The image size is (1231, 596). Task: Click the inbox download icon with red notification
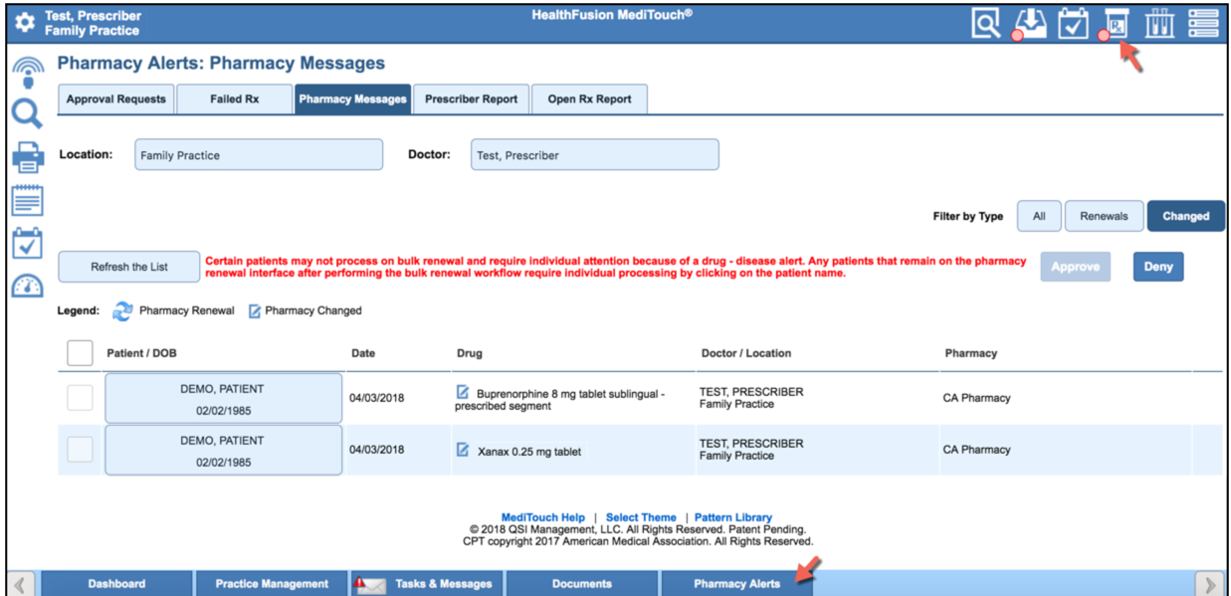pos(1029,22)
